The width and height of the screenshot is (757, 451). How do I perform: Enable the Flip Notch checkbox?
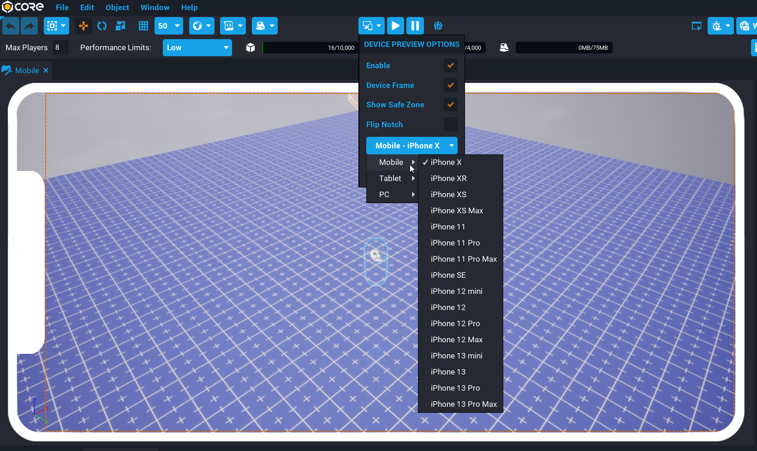click(450, 124)
